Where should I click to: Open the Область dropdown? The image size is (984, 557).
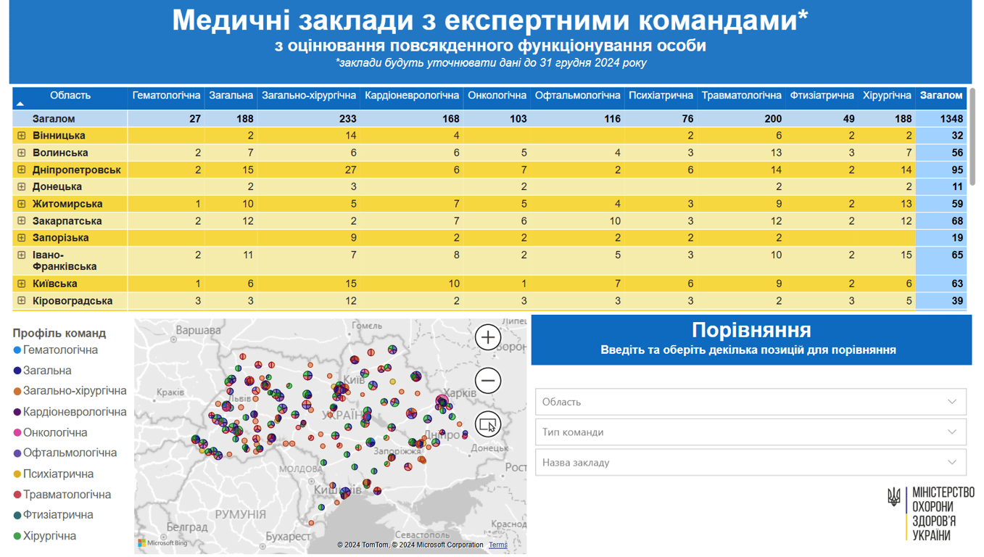pos(751,401)
